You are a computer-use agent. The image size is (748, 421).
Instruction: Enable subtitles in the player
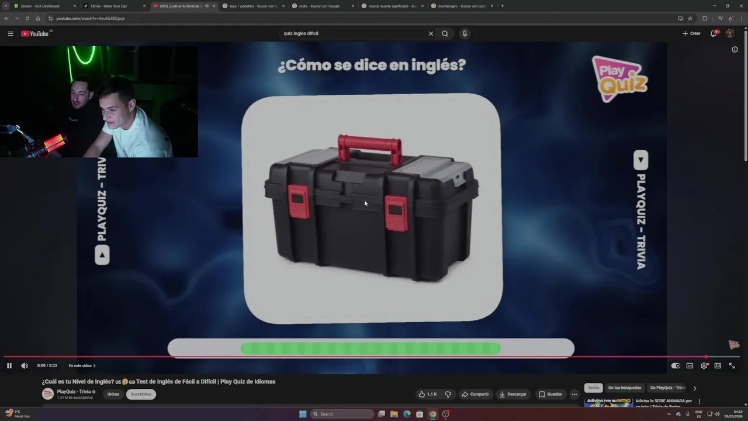click(690, 365)
